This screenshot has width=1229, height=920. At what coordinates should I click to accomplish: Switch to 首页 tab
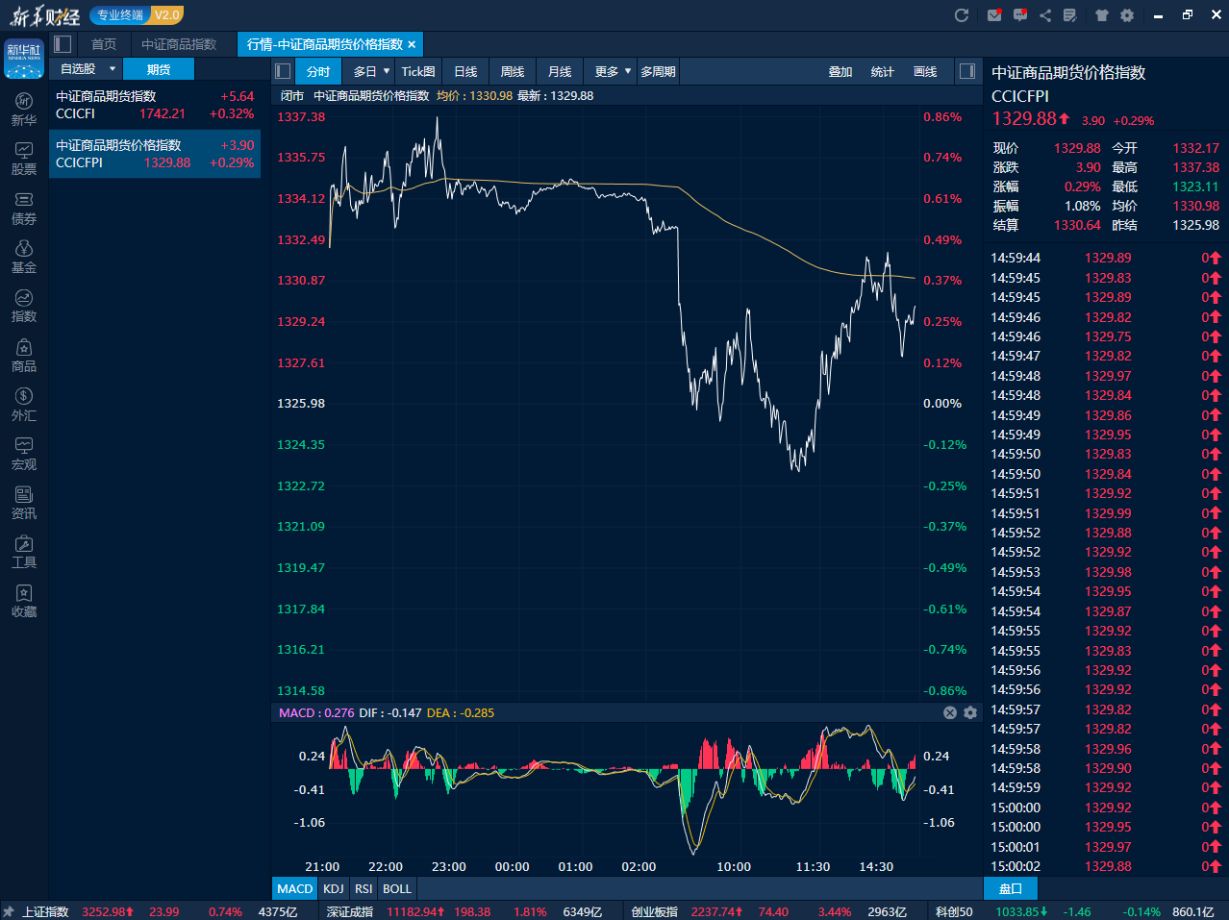pyautogui.click(x=104, y=44)
